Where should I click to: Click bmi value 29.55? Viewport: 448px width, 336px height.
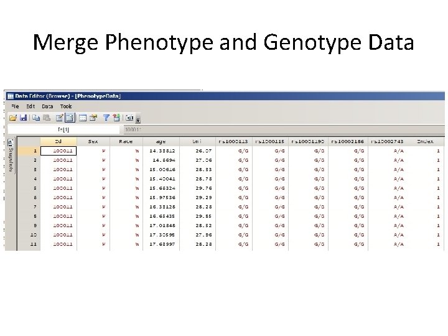203,217
